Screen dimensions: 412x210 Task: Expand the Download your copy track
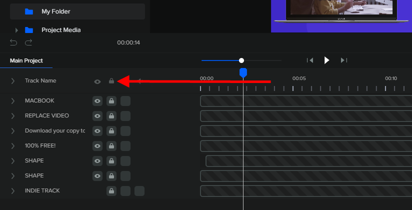point(12,131)
